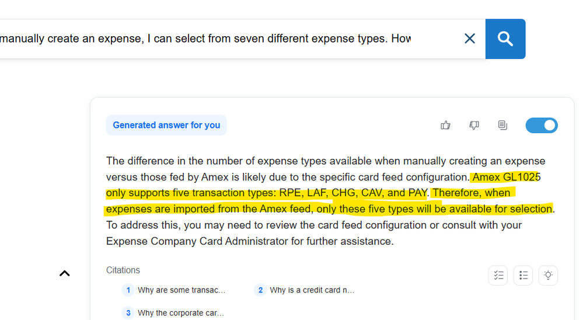
Task: Give the generated answer a thumbs up
Action: [x=445, y=126]
